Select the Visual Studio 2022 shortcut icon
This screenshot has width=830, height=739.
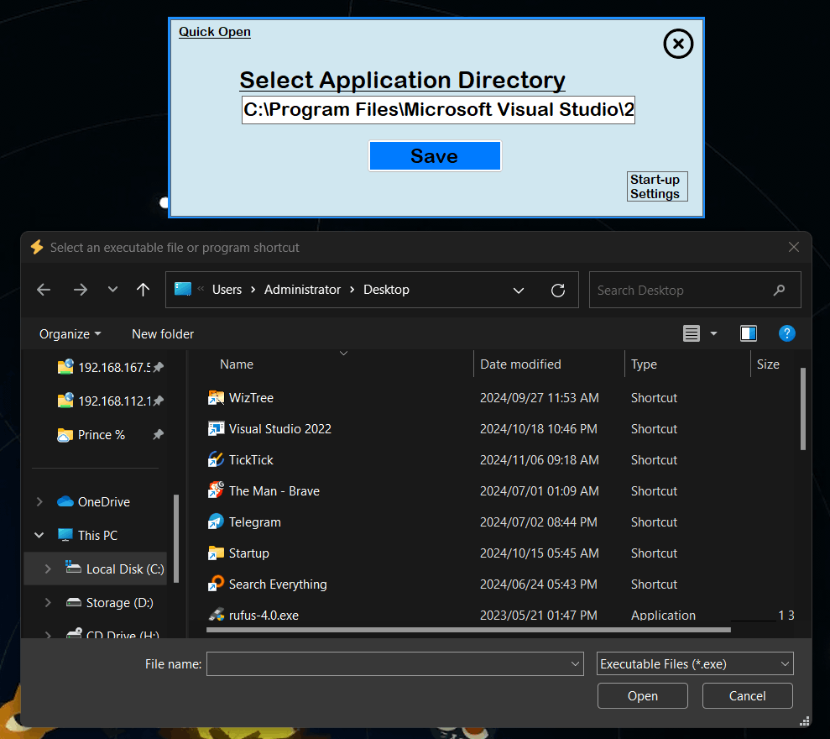click(x=216, y=429)
